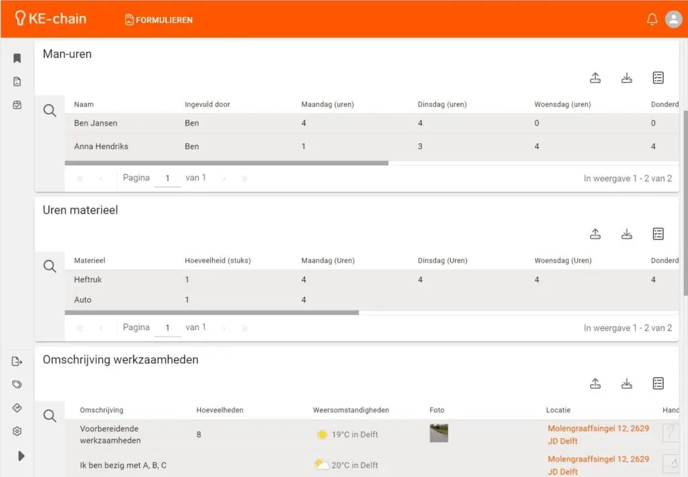Open the settings gear in the sidebar
This screenshot has height=477, width=688.
(x=17, y=431)
